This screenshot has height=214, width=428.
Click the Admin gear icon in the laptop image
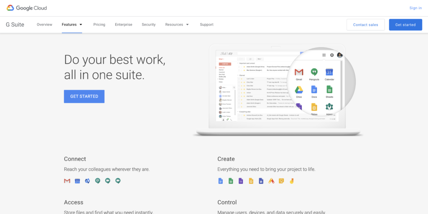point(329,107)
